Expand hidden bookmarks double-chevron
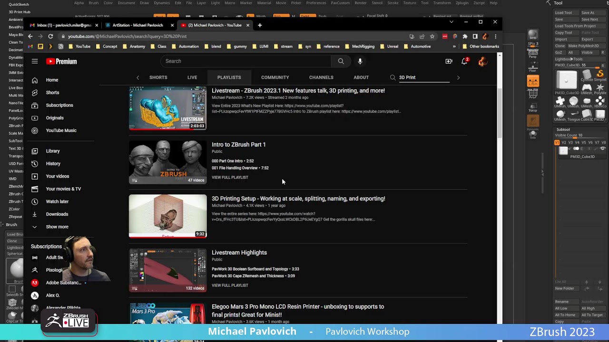This screenshot has width=609, height=342. pos(454,47)
